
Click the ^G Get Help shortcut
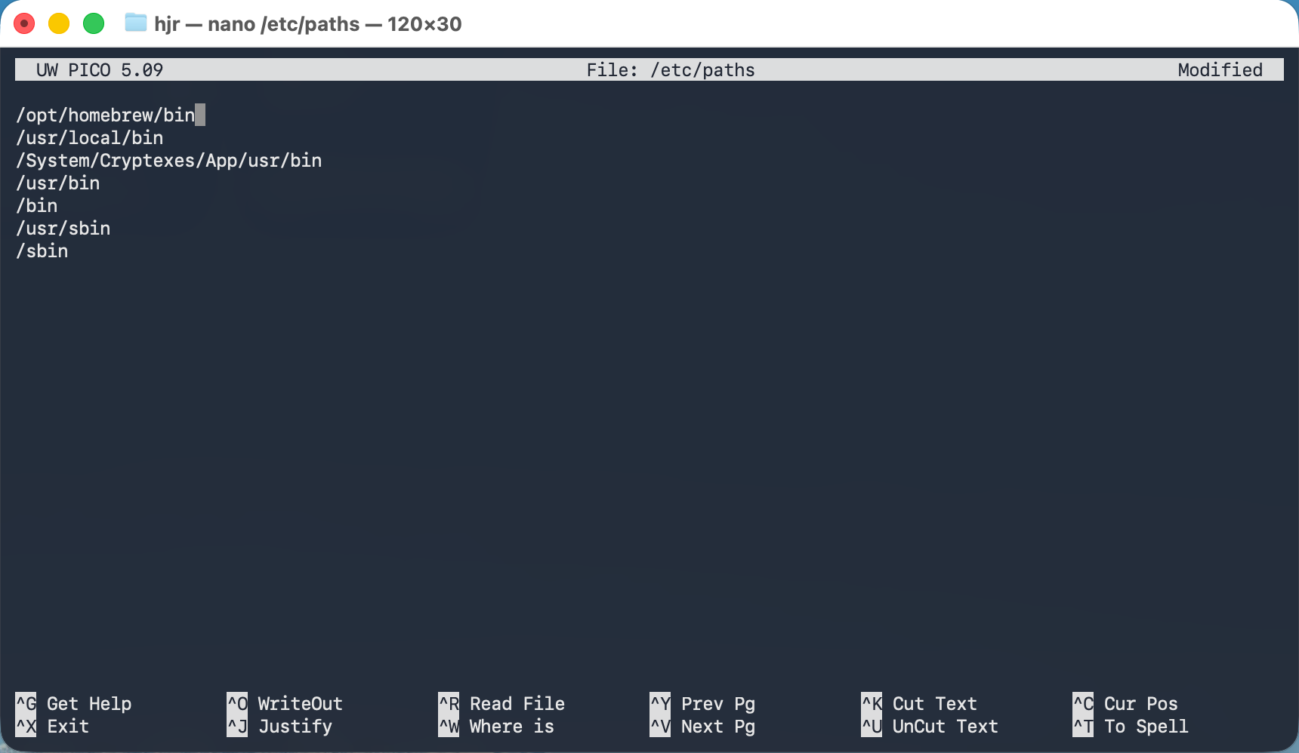coord(73,704)
